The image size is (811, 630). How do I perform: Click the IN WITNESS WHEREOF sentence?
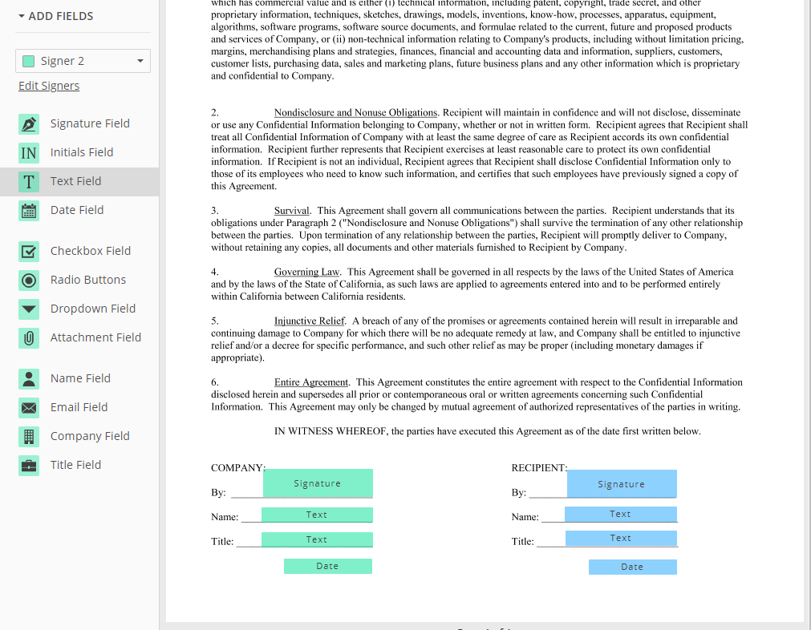tap(488, 431)
